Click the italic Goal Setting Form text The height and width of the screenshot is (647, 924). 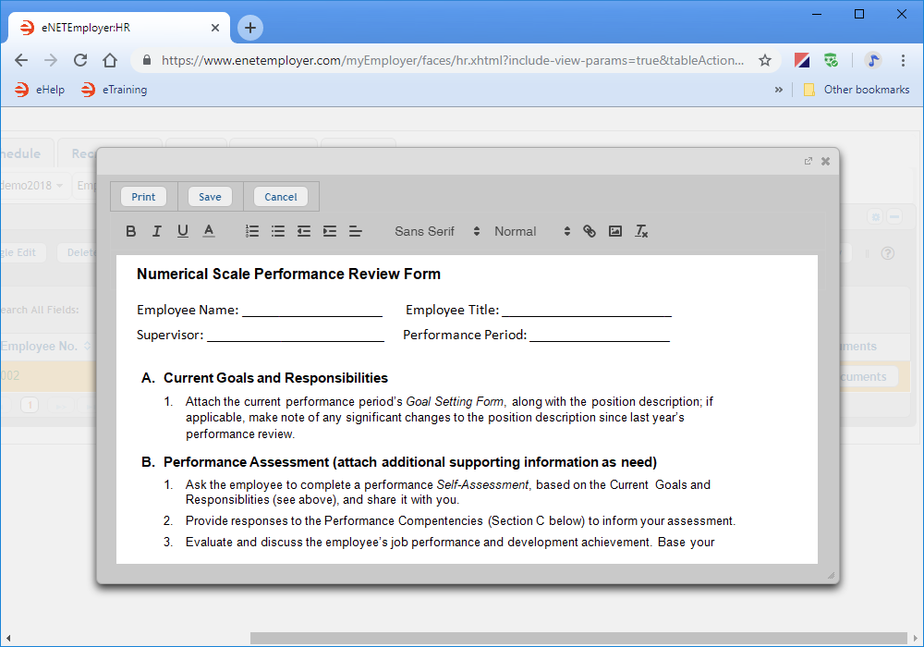click(x=455, y=402)
